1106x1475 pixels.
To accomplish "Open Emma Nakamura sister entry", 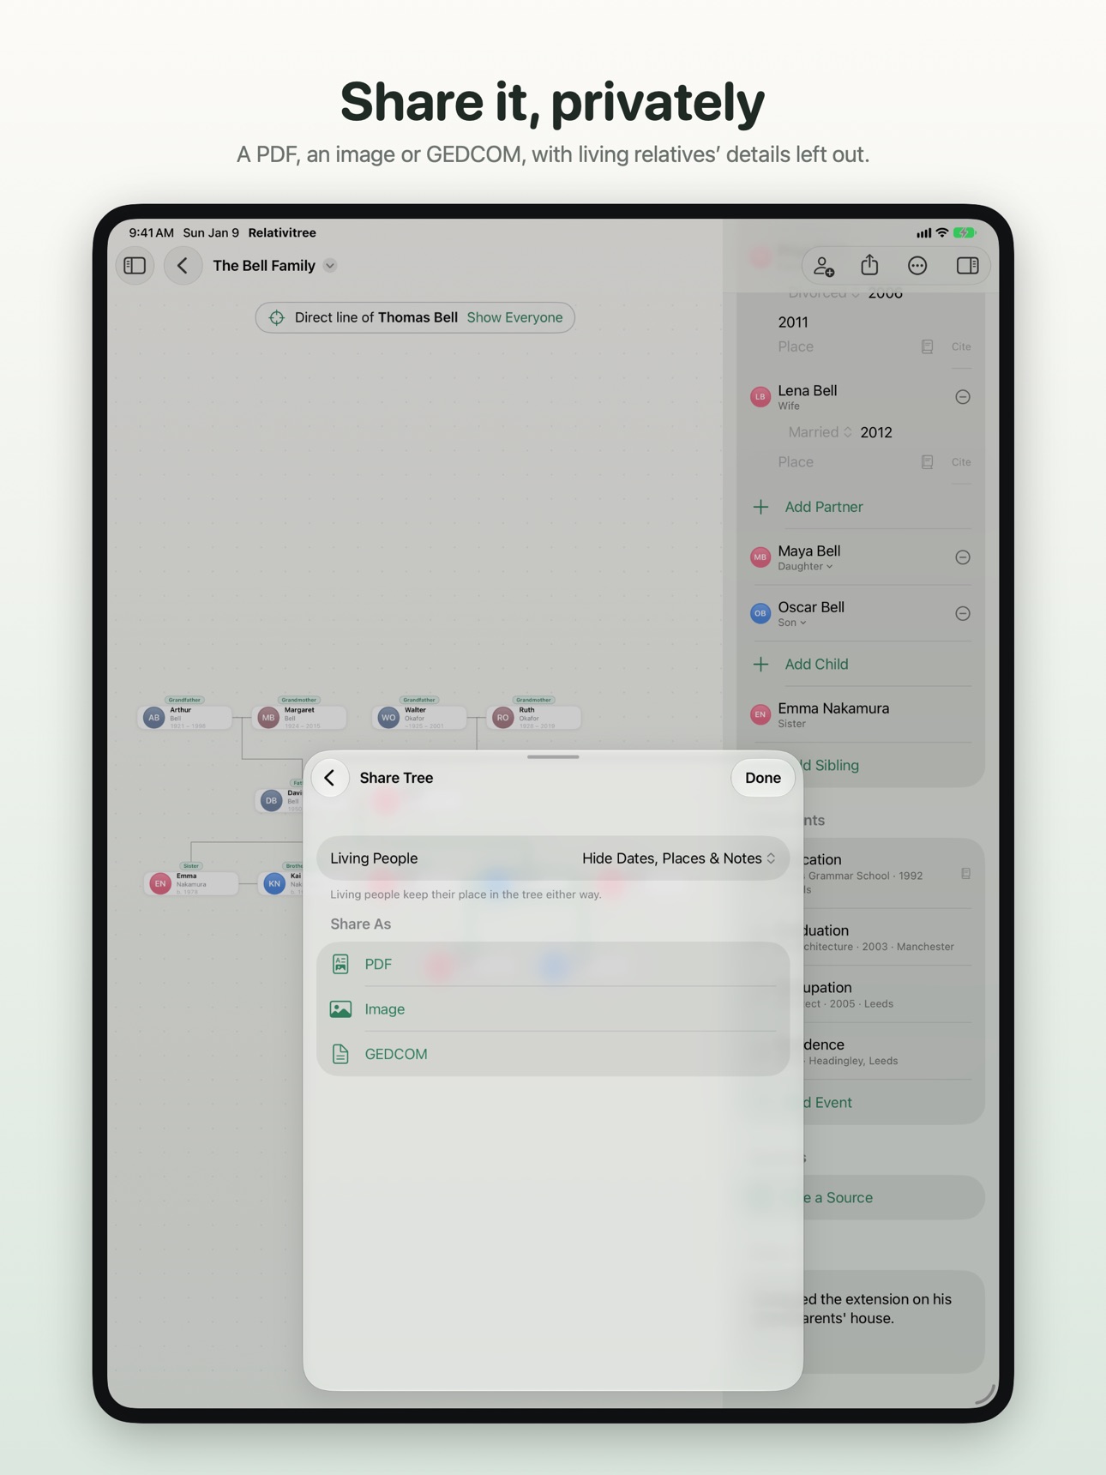I will [860, 714].
